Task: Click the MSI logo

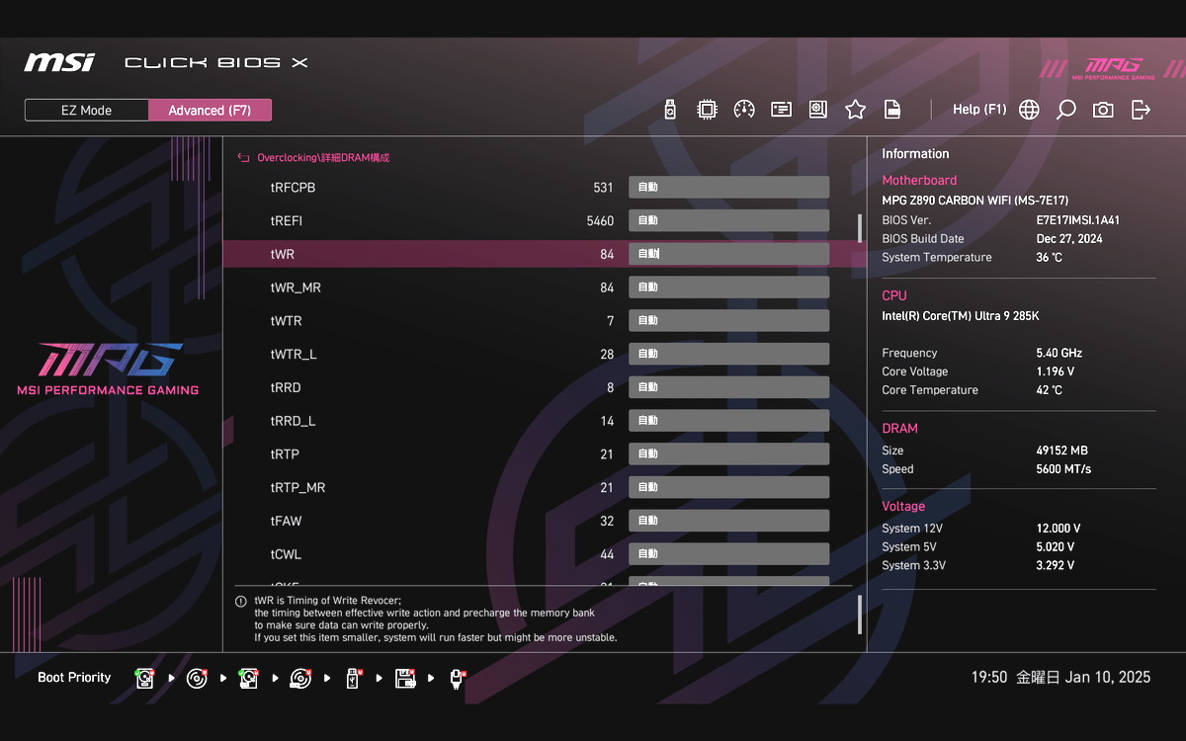Action: [x=59, y=62]
